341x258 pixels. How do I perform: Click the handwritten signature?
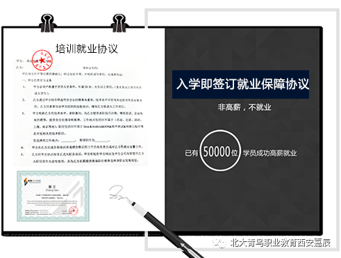click(119, 193)
